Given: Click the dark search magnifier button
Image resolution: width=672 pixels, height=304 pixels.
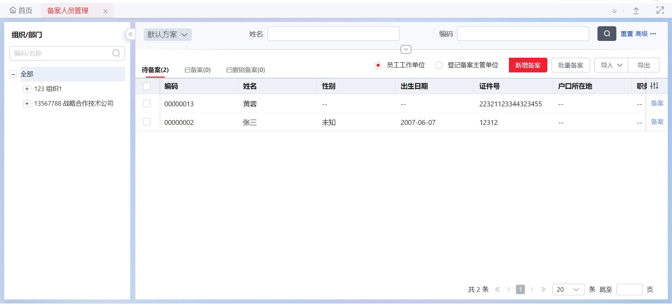Looking at the screenshot, I should 607,34.
